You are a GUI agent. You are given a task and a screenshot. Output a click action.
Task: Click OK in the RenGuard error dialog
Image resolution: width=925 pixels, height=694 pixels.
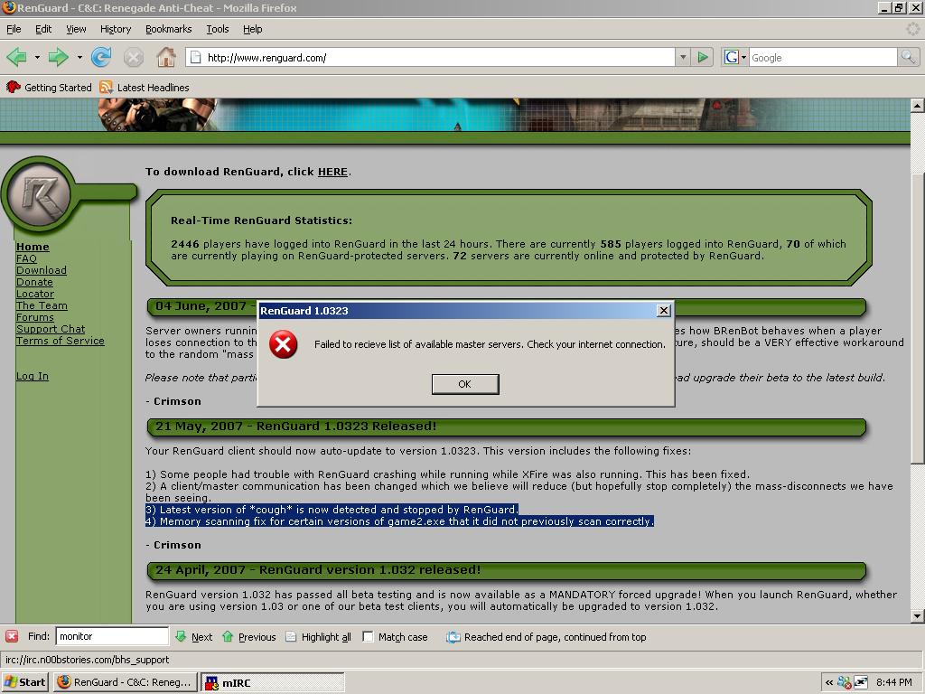[464, 384]
